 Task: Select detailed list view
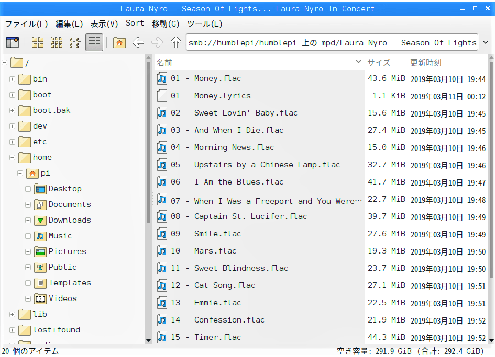click(x=94, y=42)
